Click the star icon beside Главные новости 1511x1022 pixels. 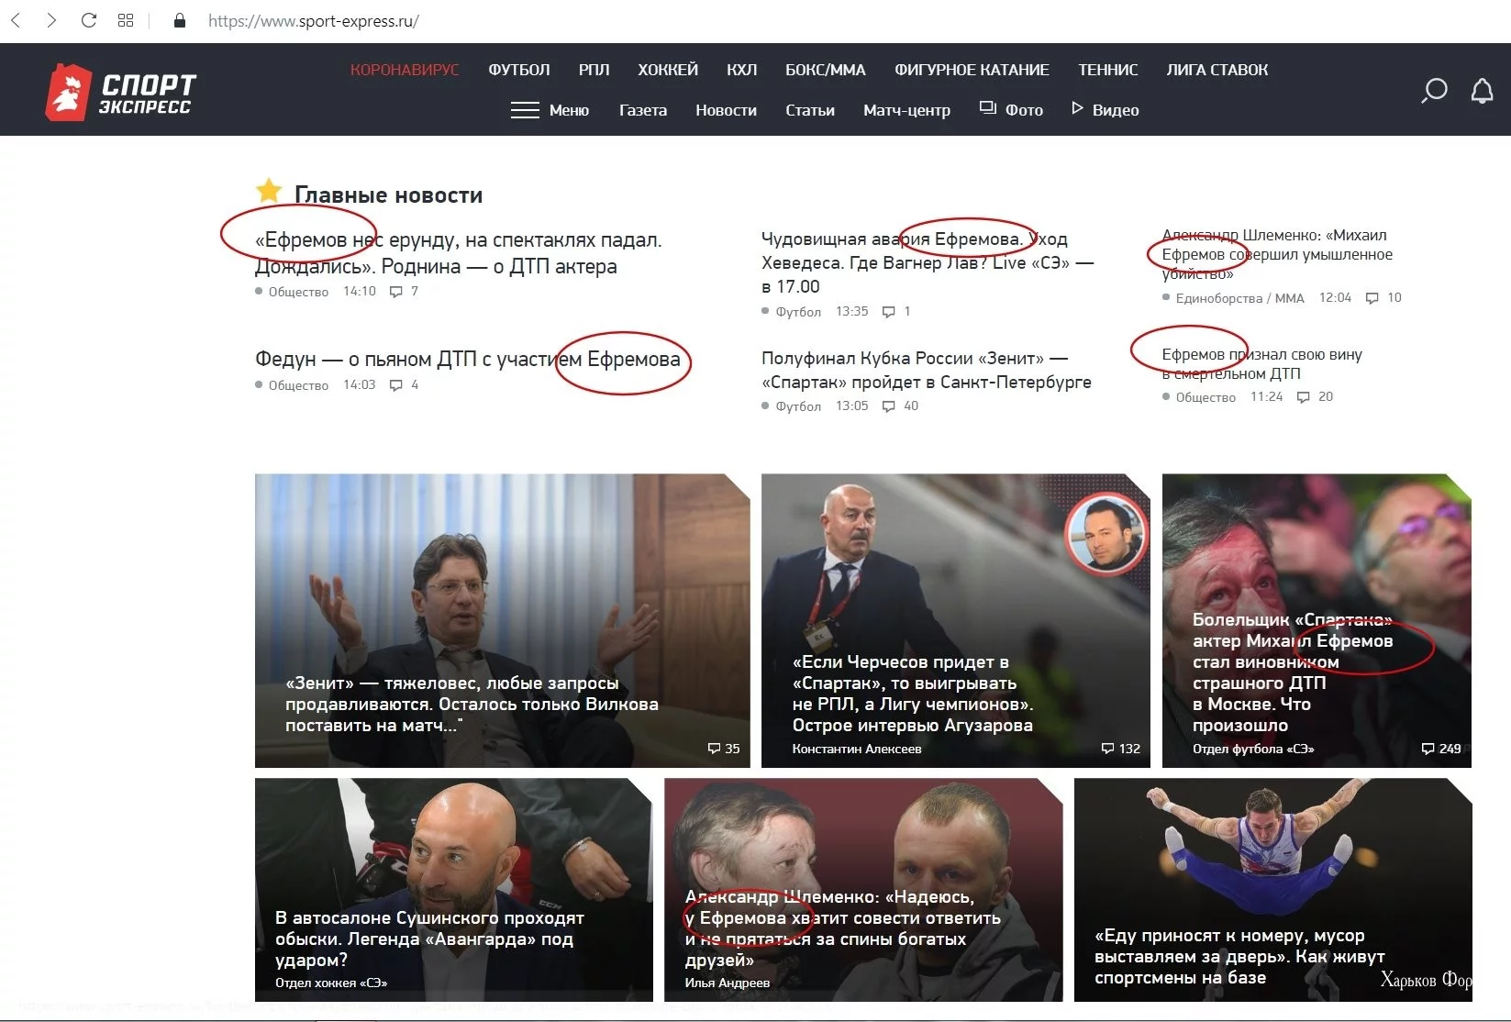point(269,191)
